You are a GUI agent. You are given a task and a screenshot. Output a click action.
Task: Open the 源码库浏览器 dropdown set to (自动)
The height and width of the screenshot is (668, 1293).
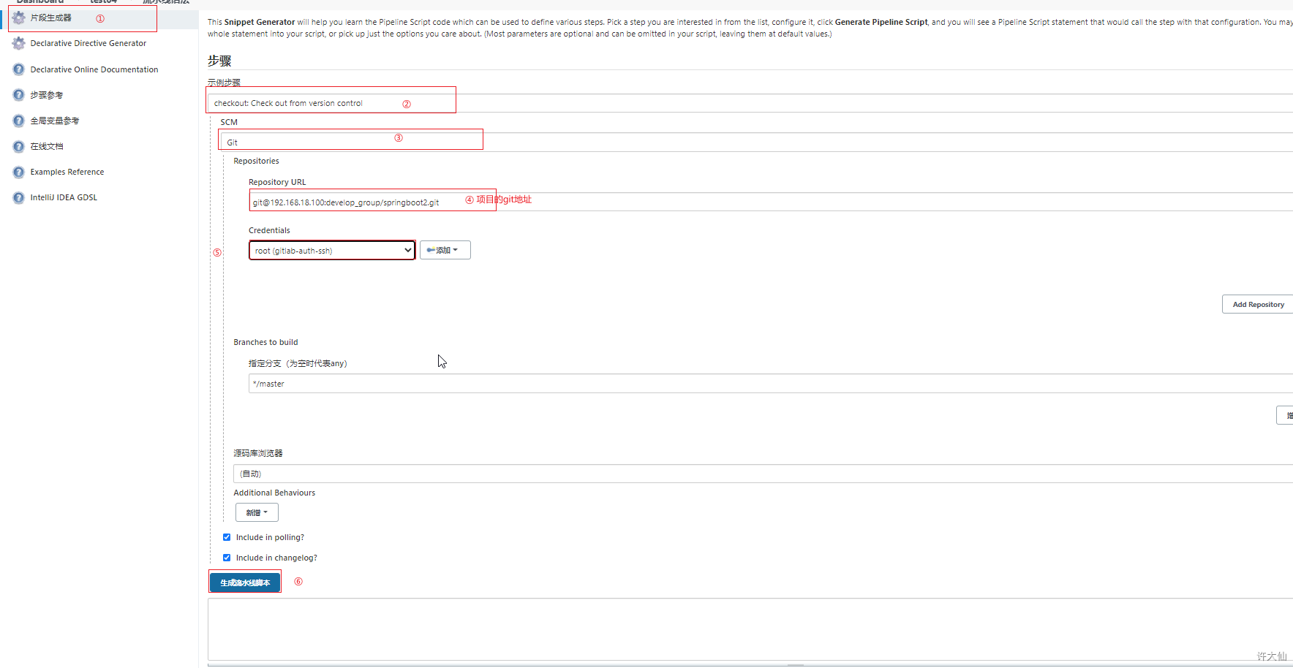pos(763,474)
